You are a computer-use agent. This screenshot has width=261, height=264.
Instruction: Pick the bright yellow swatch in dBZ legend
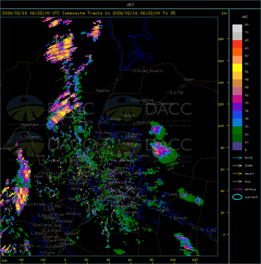click(x=237, y=68)
